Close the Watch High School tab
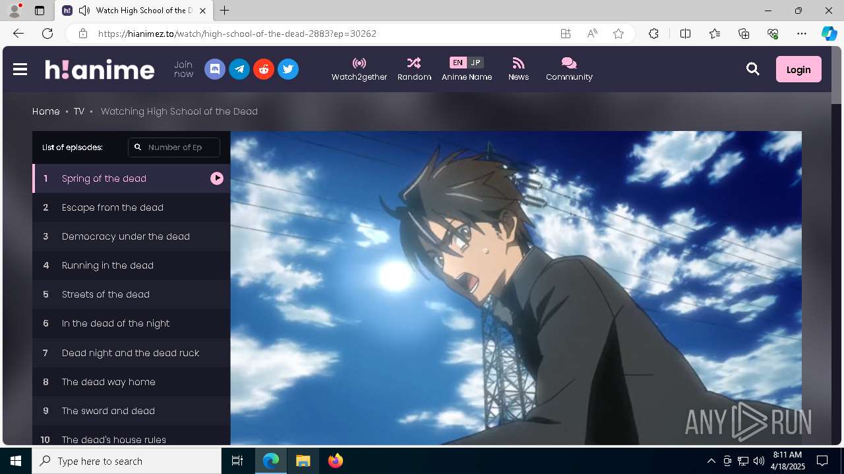Viewport: 844px width, 474px height. point(202,11)
